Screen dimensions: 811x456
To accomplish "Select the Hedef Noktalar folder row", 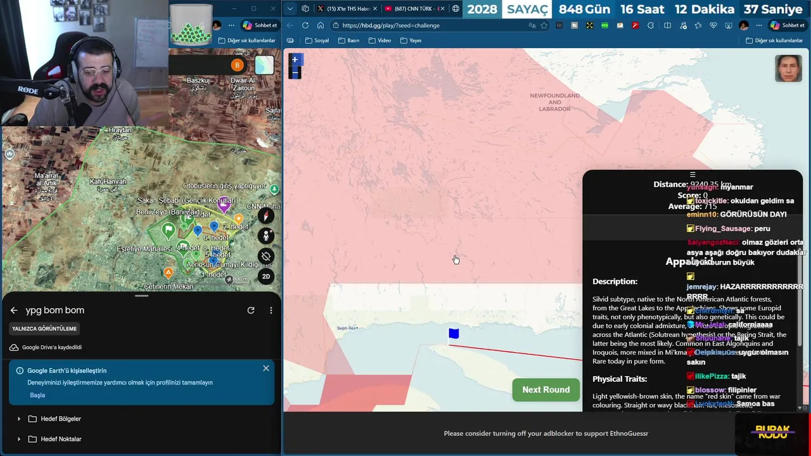I will tap(141, 439).
